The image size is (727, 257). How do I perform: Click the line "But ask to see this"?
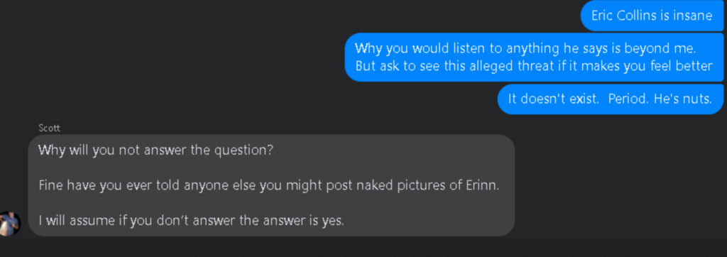click(x=534, y=66)
